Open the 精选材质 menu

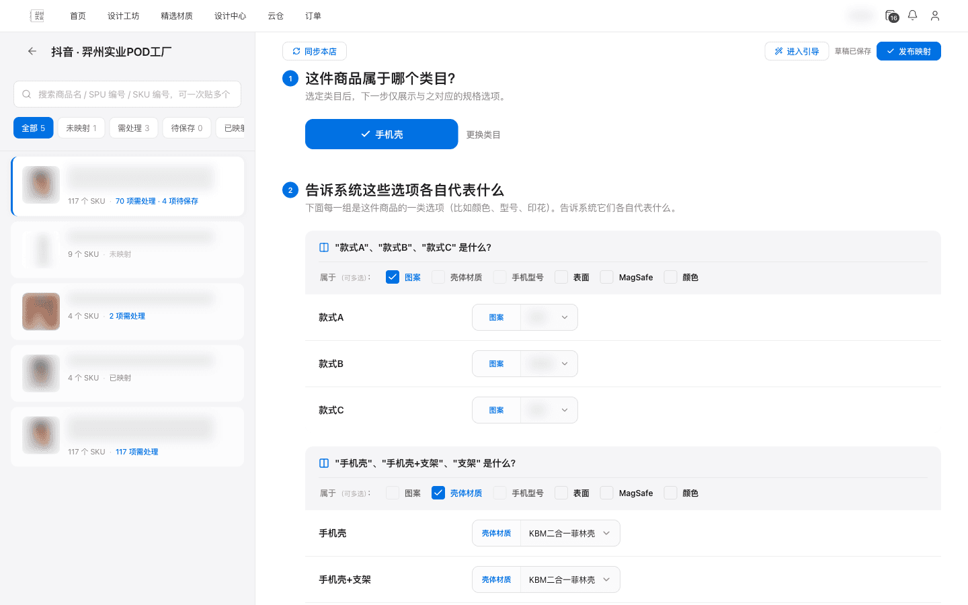click(x=177, y=15)
